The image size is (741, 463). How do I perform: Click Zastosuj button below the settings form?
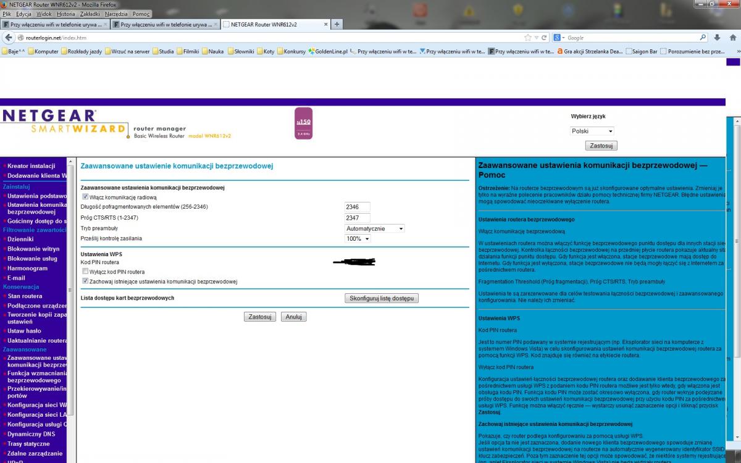pyautogui.click(x=260, y=317)
